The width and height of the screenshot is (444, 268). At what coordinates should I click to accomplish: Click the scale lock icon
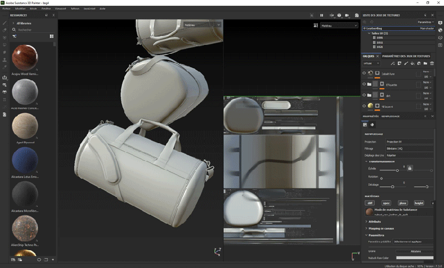click(410, 169)
